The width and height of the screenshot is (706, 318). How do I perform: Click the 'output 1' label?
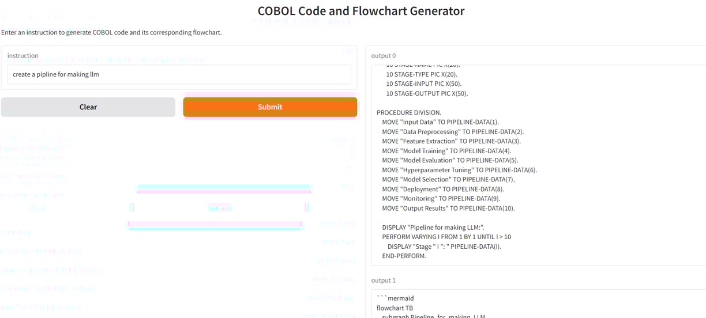(384, 281)
